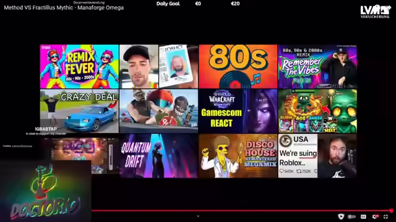Open the Remember The Vibes remix video
Image resolution: width=396 pixels, height=222 pixels.
click(317, 67)
